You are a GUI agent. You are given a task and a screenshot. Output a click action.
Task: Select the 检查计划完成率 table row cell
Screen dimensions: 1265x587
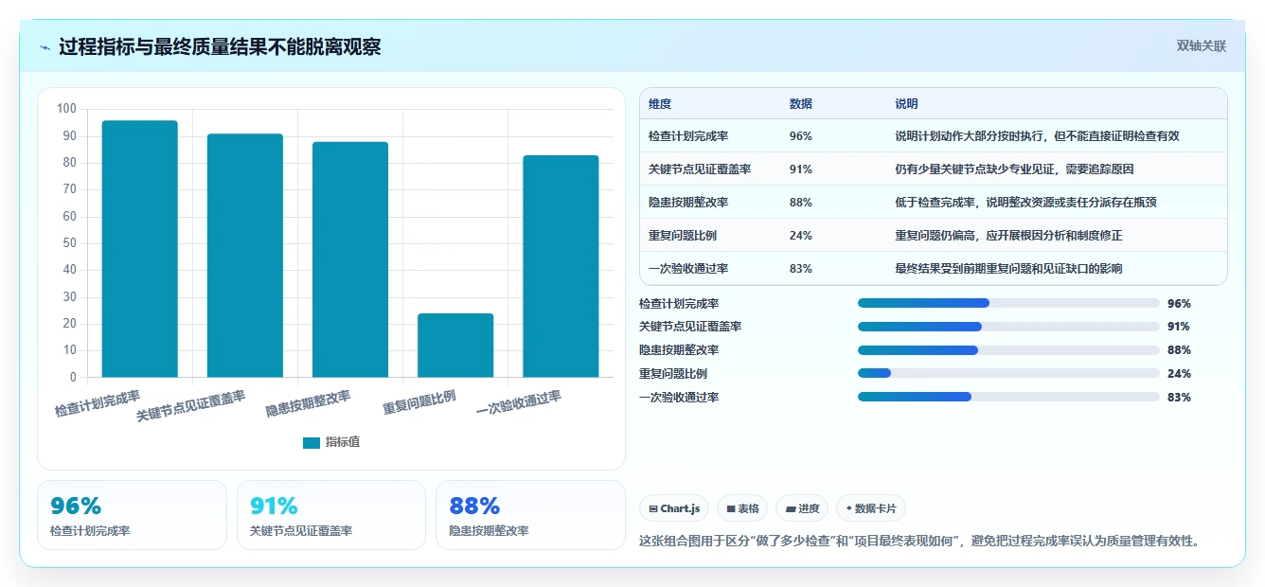tap(688, 136)
